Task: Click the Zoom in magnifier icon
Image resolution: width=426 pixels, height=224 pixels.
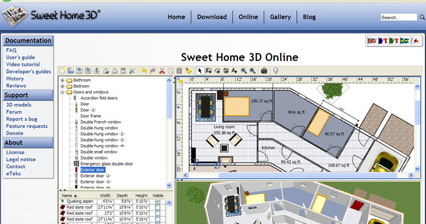Action: point(253,71)
